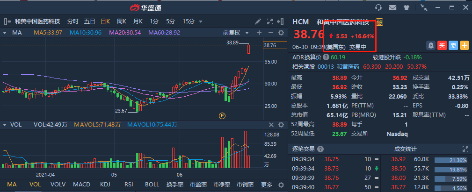The image size is (472, 192).
Task: Click the 21.36% volume bar at 36.92
Action: (451, 159)
